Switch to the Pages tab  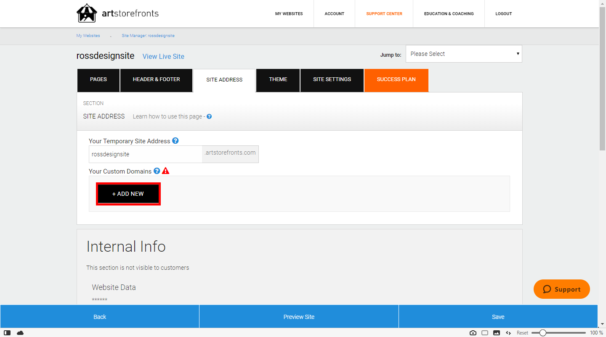pyautogui.click(x=98, y=79)
